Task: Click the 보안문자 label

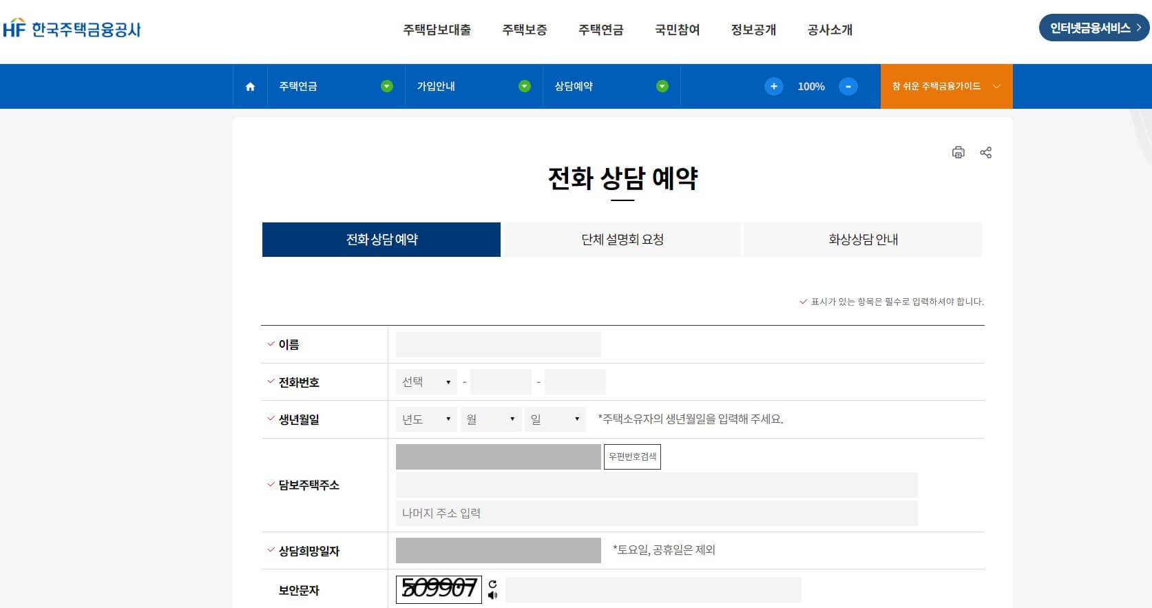Action: [299, 591]
